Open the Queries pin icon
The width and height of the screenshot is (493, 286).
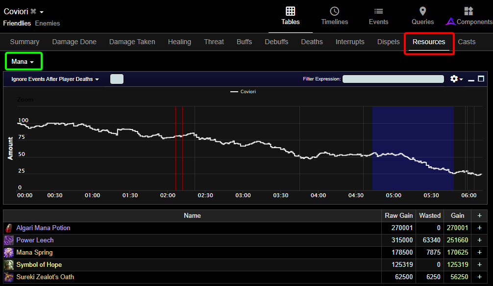tap(422, 11)
